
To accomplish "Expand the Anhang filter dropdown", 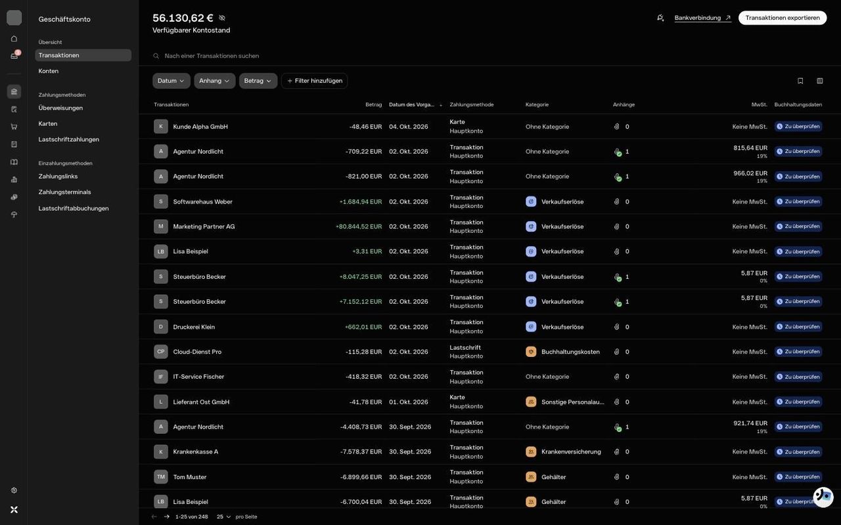I will pos(214,81).
